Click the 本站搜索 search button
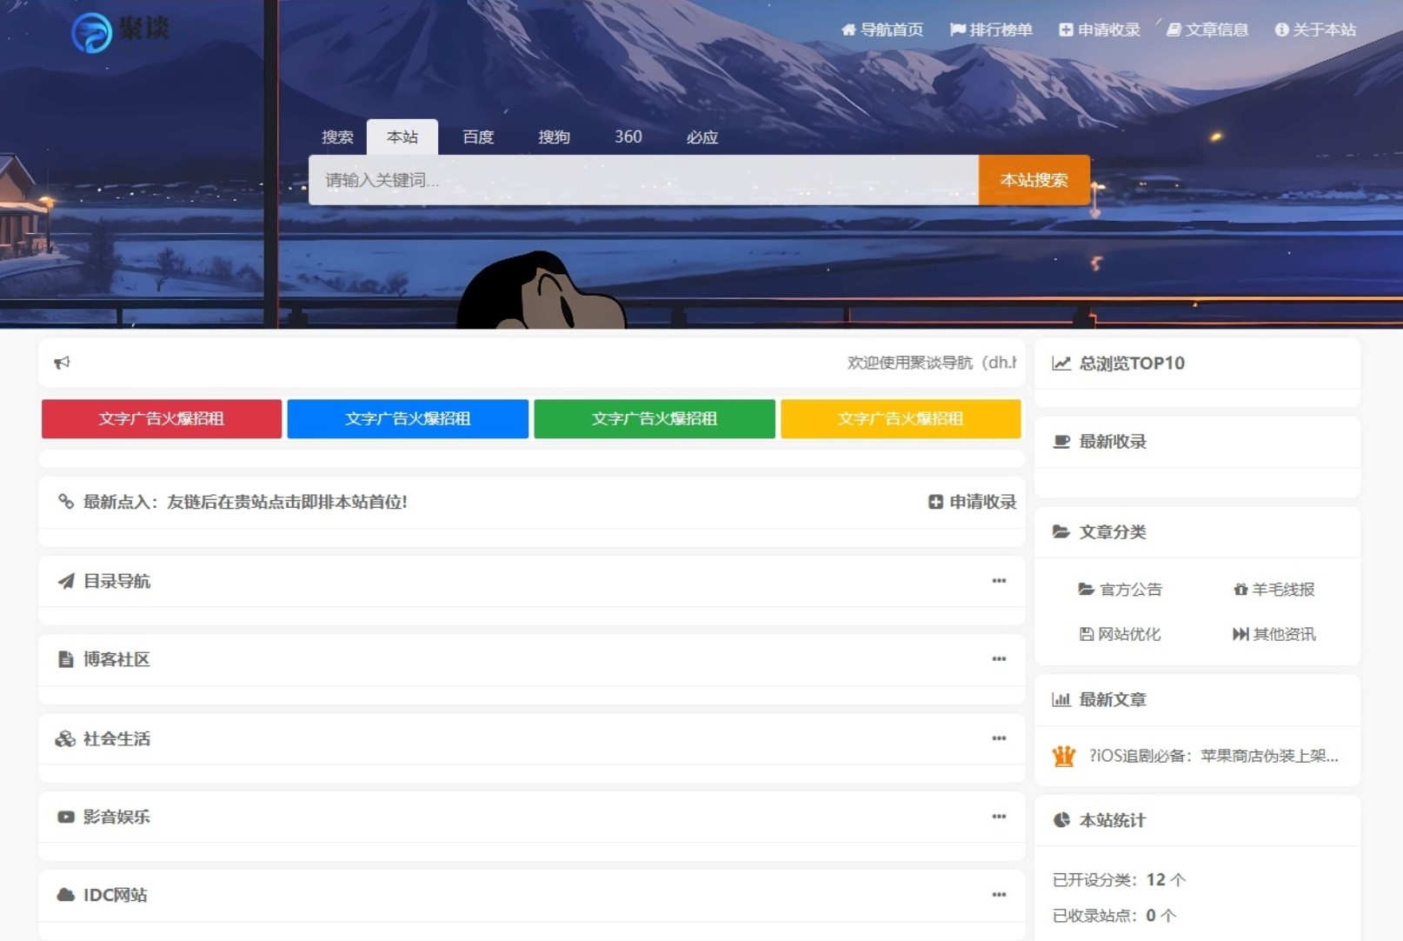Screen dimensions: 1403x941 (x=1034, y=180)
